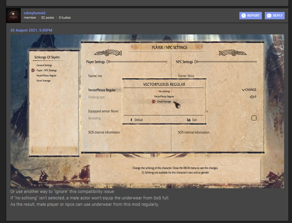The width and height of the screenshot is (292, 223).
Task: Click player VectorPlexus Regular option
Action: (x=102, y=90)
